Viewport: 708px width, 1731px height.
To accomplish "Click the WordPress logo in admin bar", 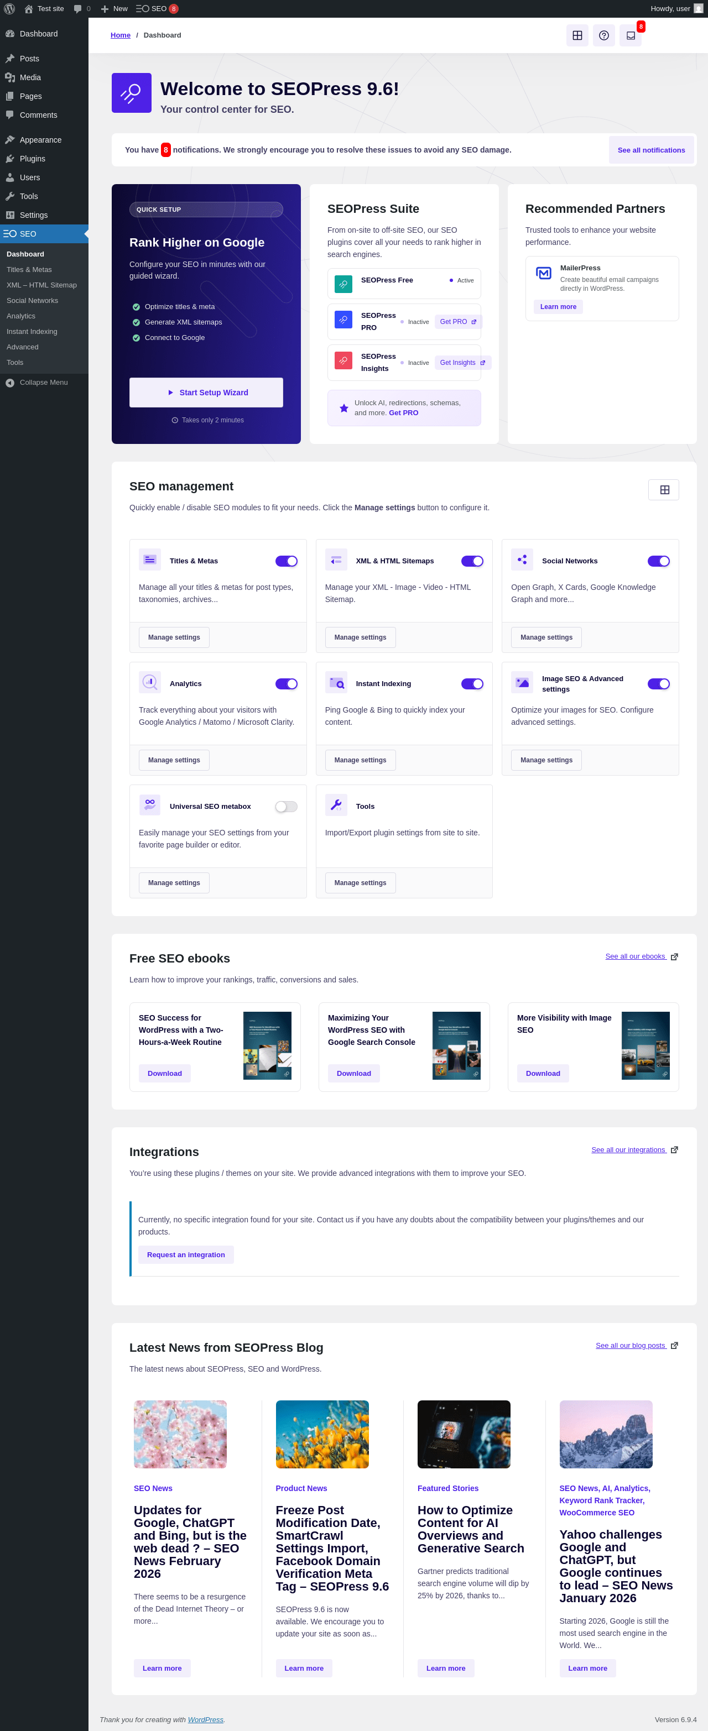I will (9, 9).
